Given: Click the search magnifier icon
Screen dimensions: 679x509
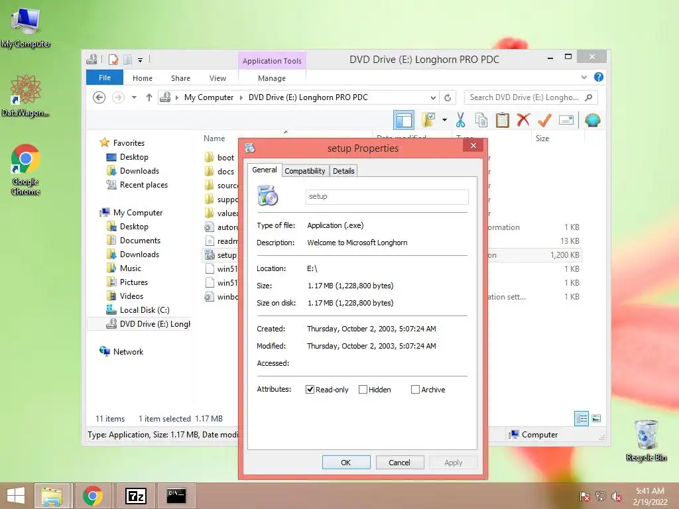Looking at the screenshot, I should (x=589, y=97).
